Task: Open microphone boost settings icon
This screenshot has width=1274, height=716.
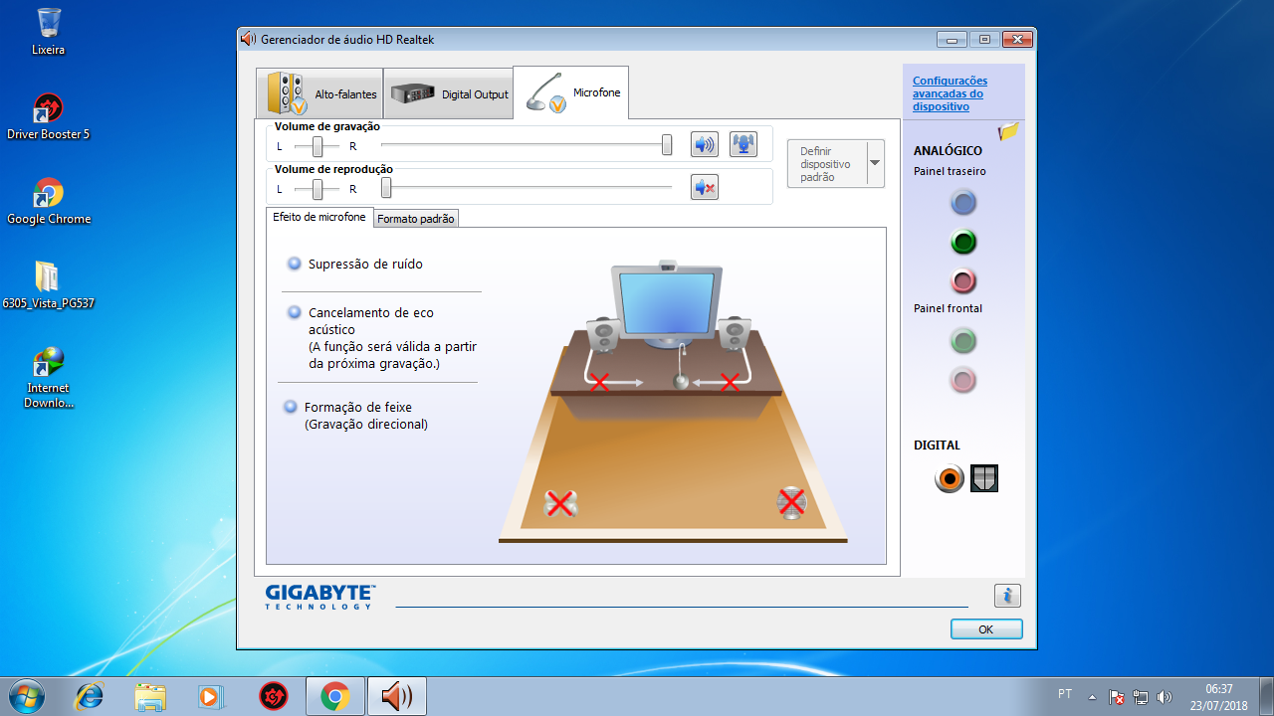Action: (743, 144)
